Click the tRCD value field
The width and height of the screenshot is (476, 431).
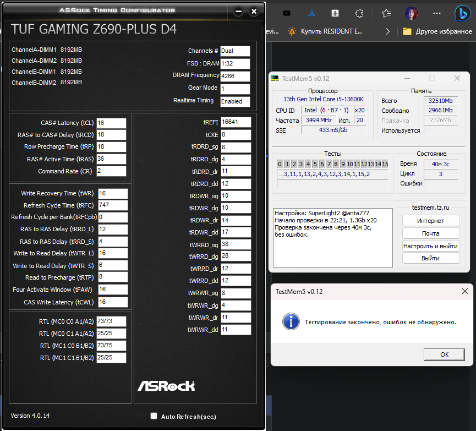pyautogui.click(x=111, y=135)
